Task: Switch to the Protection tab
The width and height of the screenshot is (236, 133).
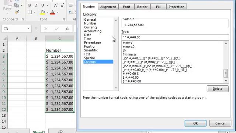Action: tap(176, 7)
